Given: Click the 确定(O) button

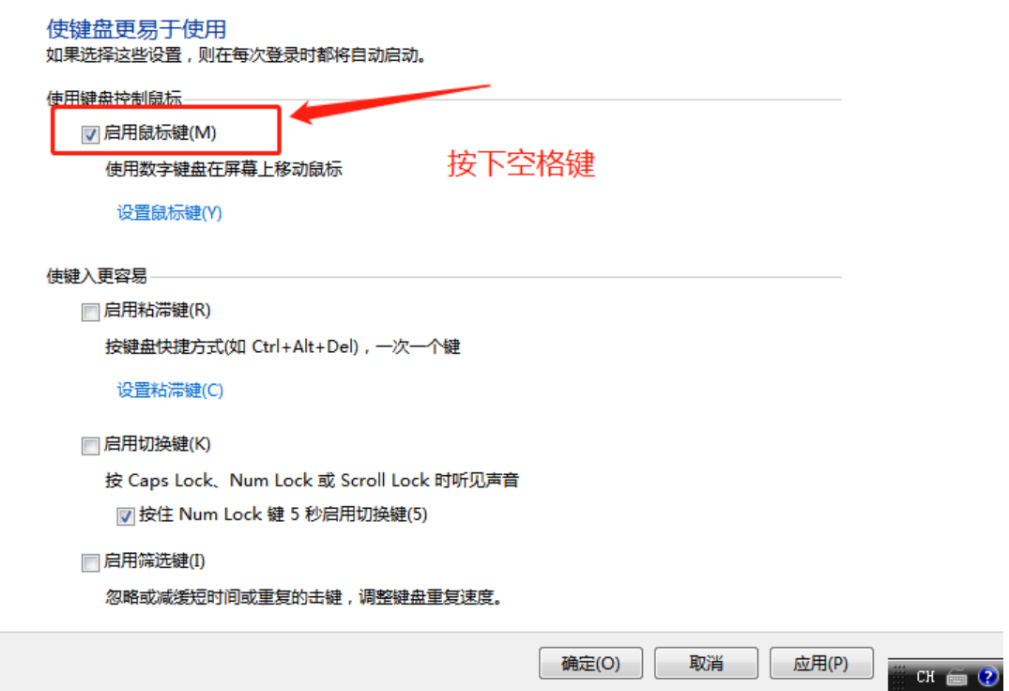Looking at the screenshot, I should [x=590, y=664].
